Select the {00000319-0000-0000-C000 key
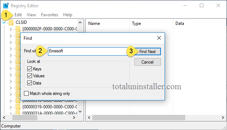 50,107
